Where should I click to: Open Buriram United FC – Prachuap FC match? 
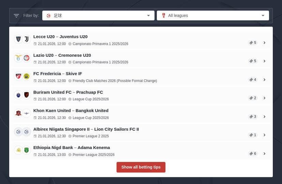coord(68,92)
